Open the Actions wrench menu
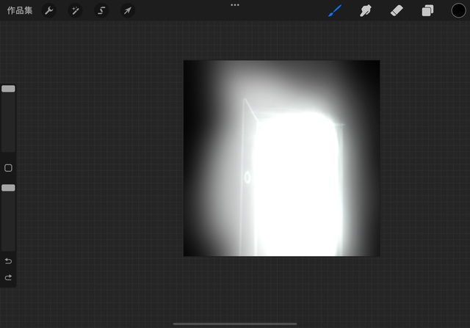This screenshot has width=470, height=328. 49,11
